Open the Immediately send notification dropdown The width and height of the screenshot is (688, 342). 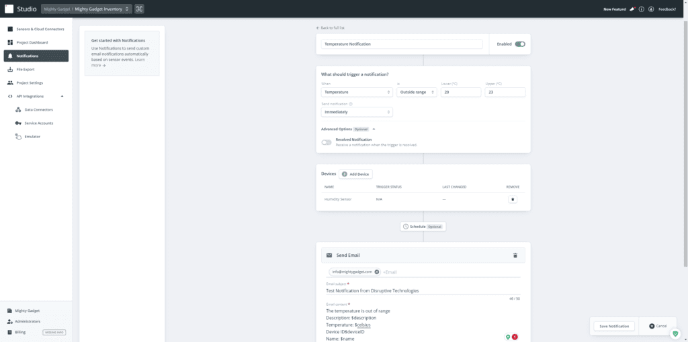[x=357, y=112]
